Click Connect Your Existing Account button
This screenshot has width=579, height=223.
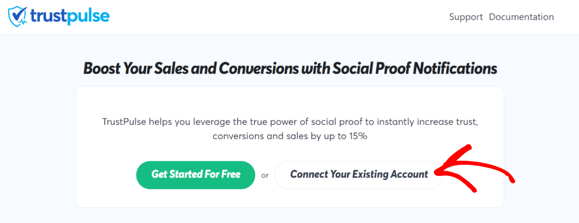(x=359, y=175)
